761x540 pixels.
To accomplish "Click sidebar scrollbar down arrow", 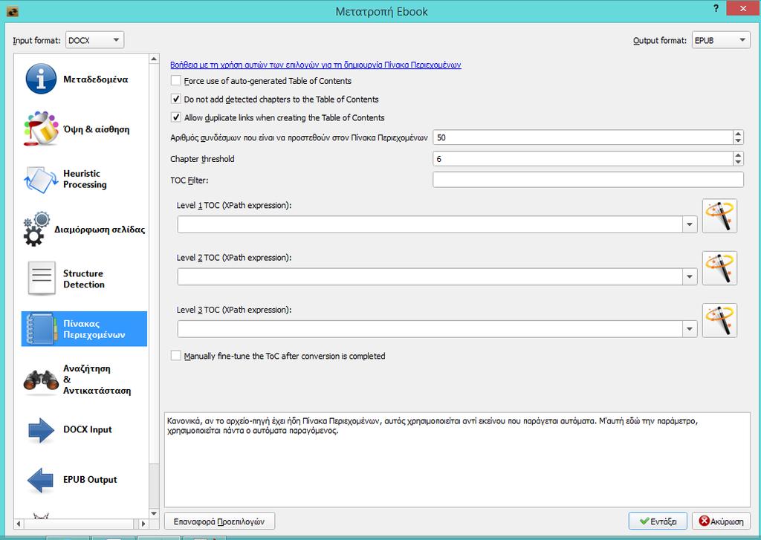I will pyautogui.click(x=154, y=513).
